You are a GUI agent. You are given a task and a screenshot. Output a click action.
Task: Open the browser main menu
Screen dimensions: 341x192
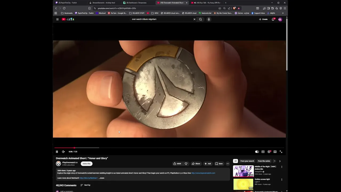285,8
